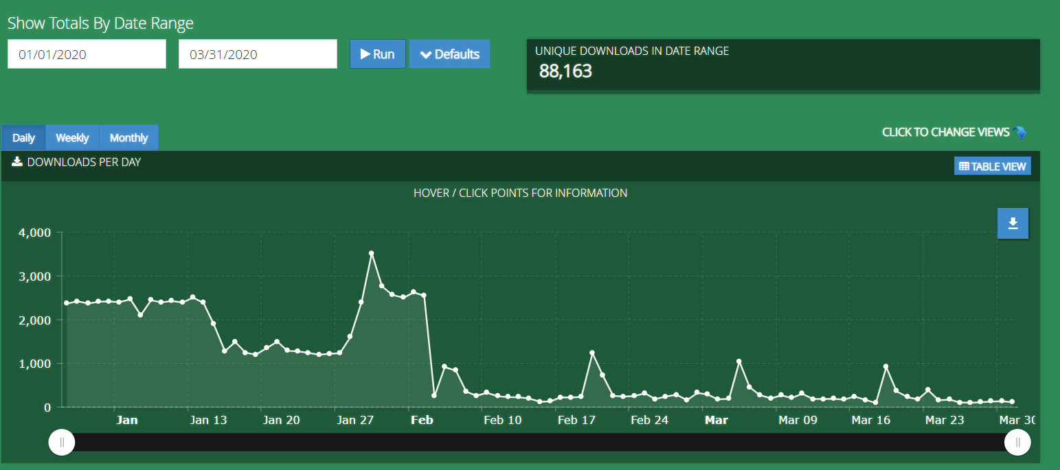Click the Show Totals By Date Range heading
Viewport: 1060px width, 470px height.
pos(101,23)
